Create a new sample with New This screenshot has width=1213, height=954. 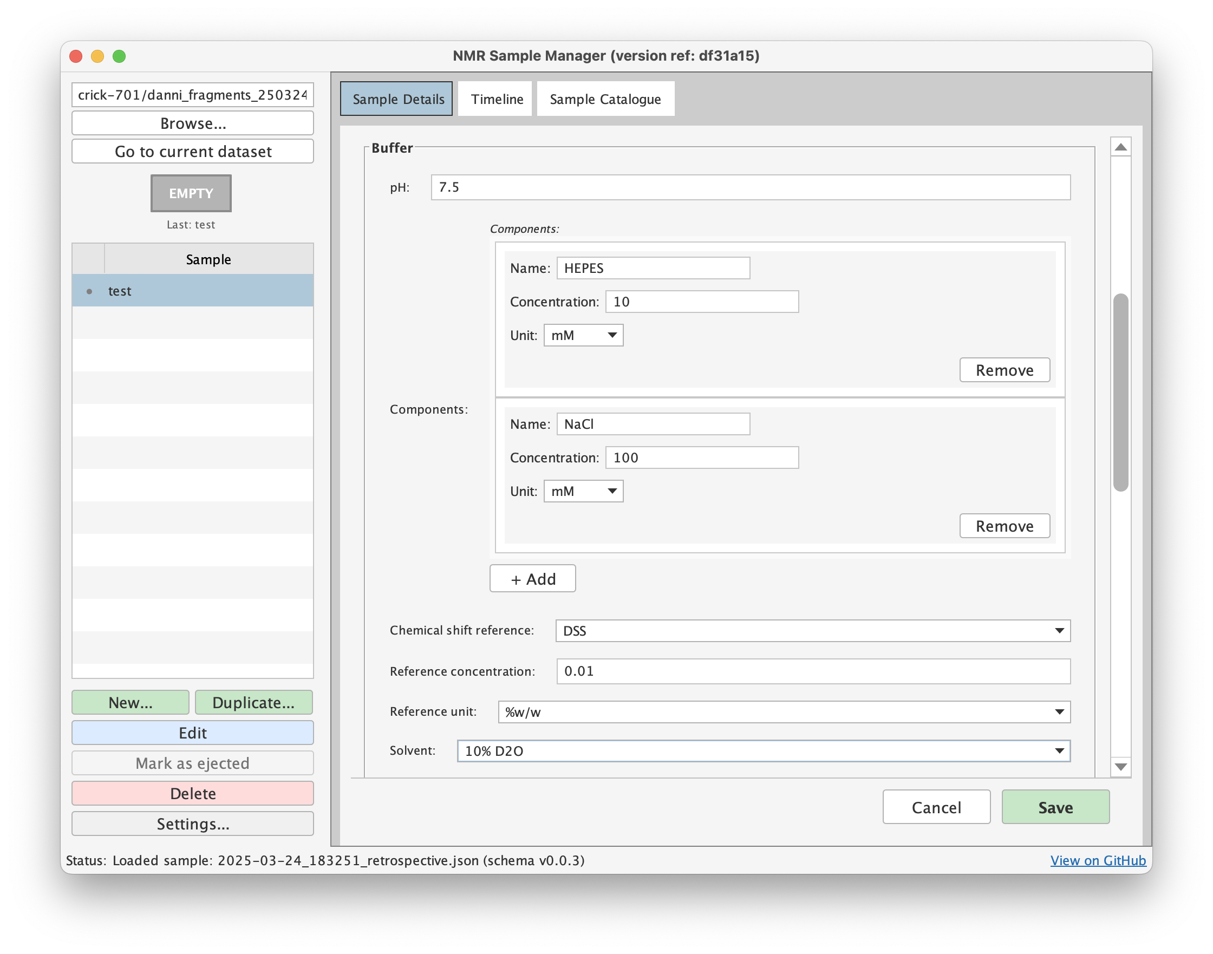[x=130, y=702]
